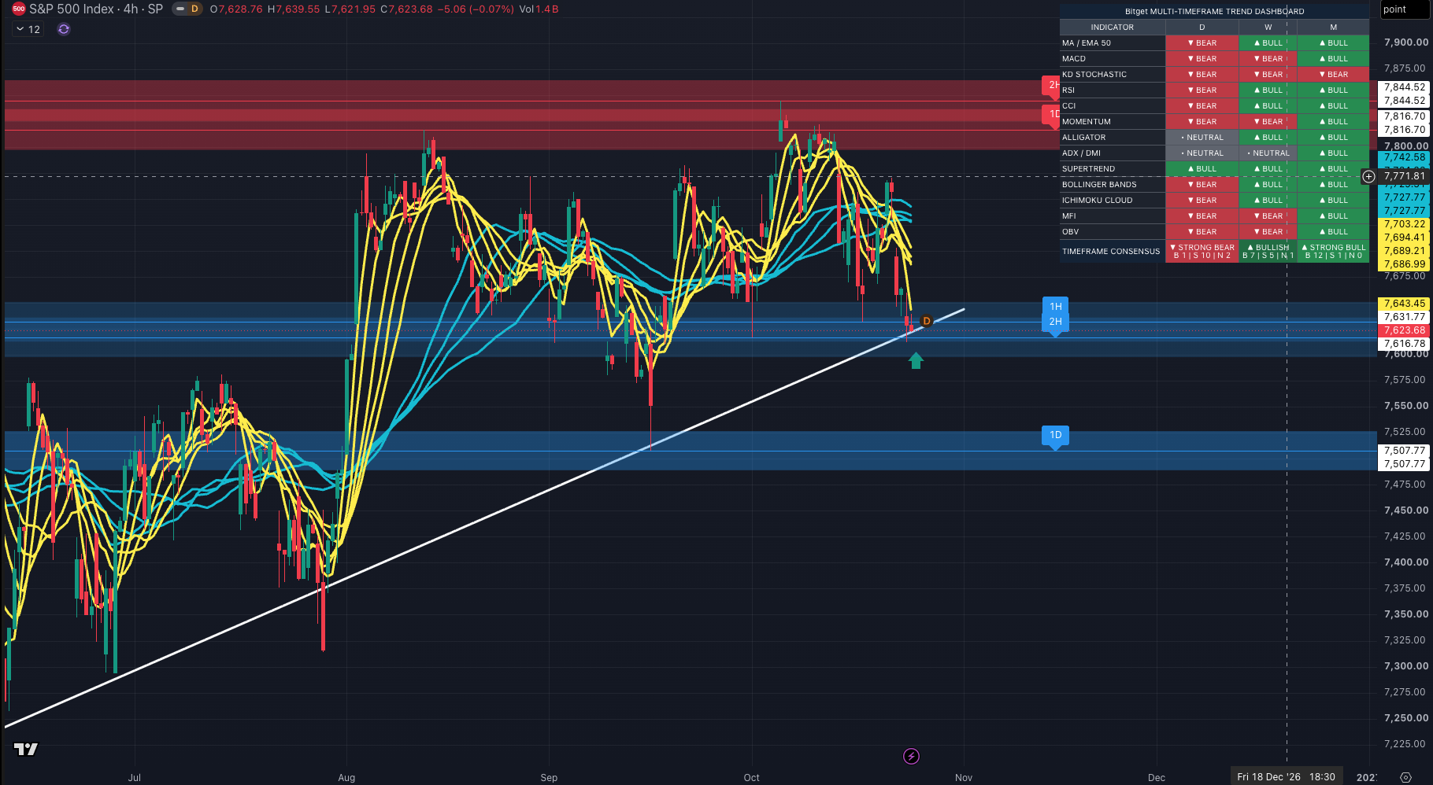This screenshot has height=785, width=1433.
Task: Click the STRONG BEAR consensus cell
Action: point(1202,251)
